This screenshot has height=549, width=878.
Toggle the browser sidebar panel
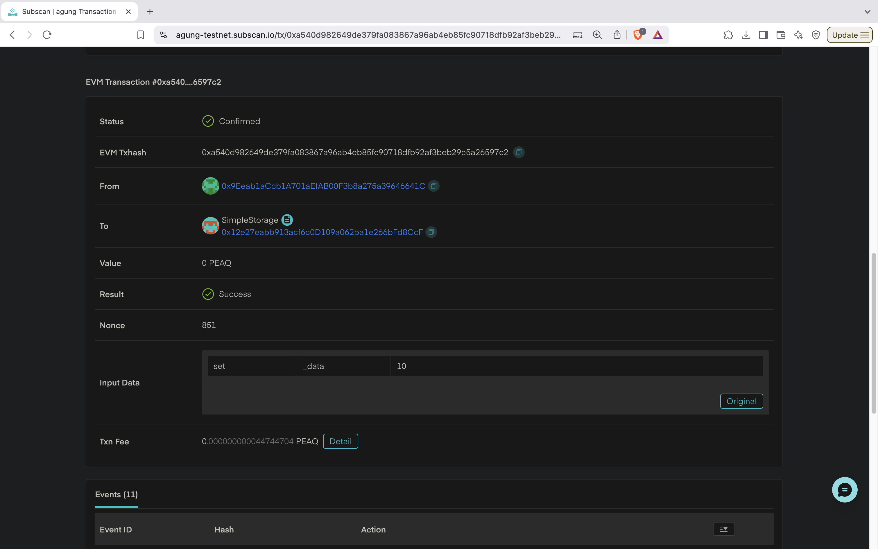(x=763, y=35)
